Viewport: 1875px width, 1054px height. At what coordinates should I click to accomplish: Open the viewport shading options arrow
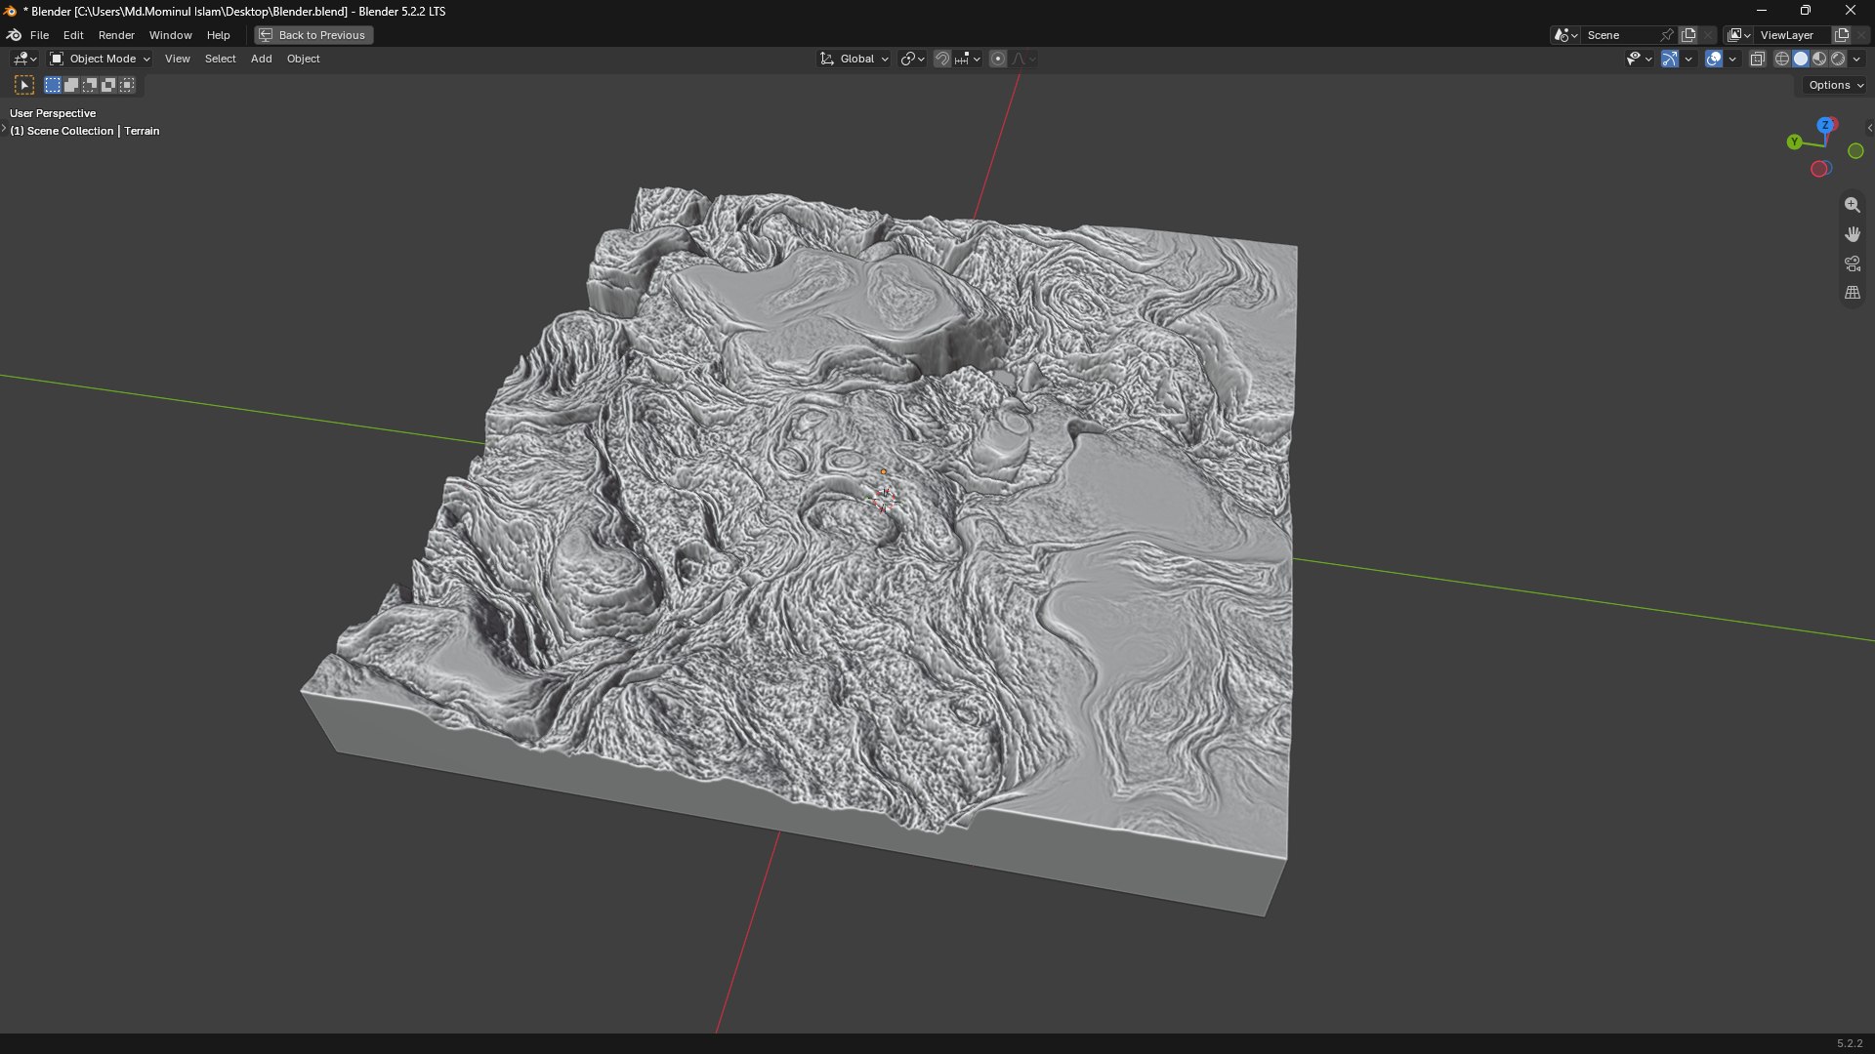(1856, 60)
